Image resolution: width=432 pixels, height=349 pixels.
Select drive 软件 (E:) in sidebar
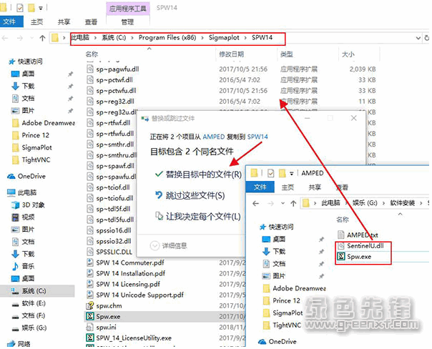pyautogui.click(x=34, y=303)
